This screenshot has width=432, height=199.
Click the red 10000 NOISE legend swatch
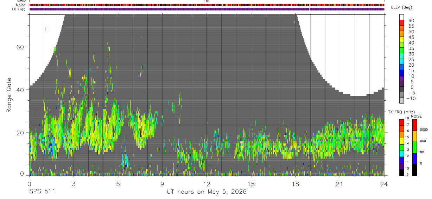pyautogui.click(x=414, y=125)
